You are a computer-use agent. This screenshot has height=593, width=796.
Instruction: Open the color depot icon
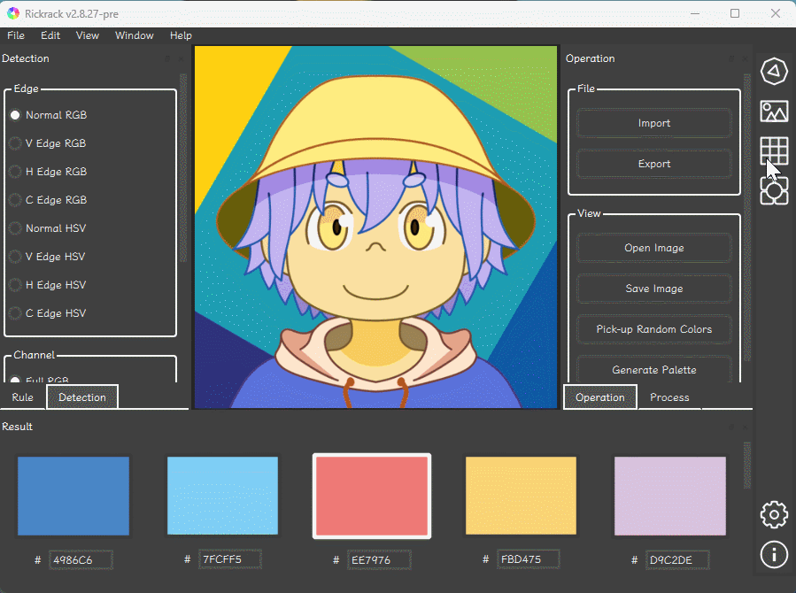pos(774,190)
